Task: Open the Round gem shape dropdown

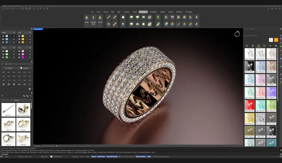Action: 9,68
